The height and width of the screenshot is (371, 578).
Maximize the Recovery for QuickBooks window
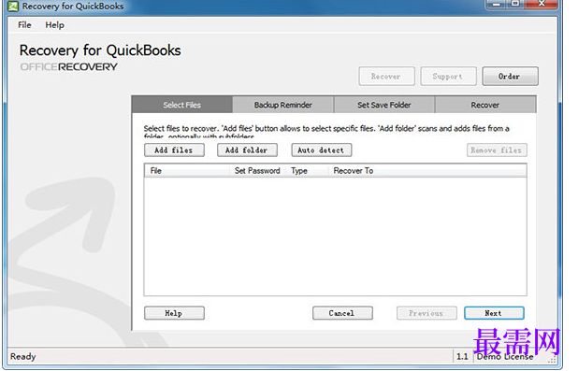pos(515,4)
